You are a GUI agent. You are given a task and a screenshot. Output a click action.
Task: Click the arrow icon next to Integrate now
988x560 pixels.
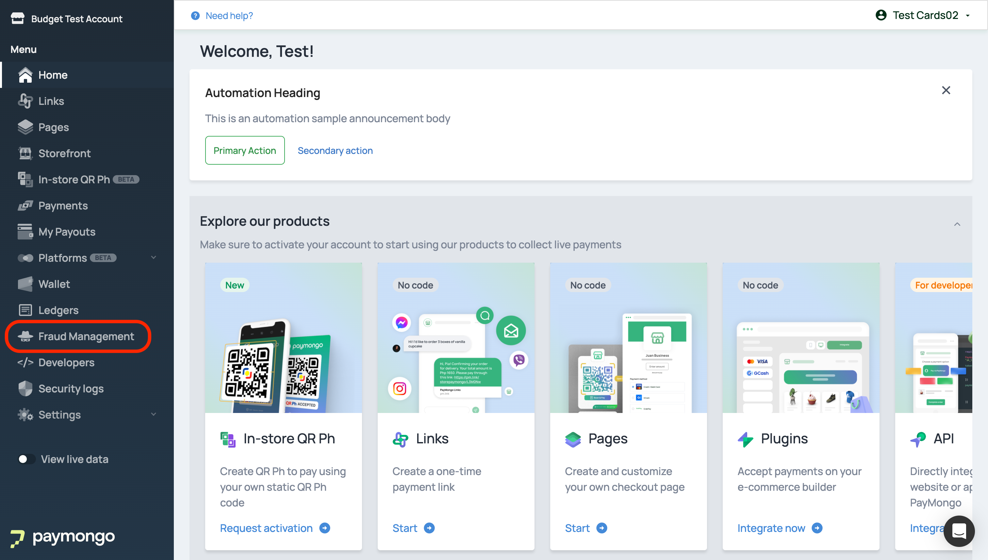(817, 528)
